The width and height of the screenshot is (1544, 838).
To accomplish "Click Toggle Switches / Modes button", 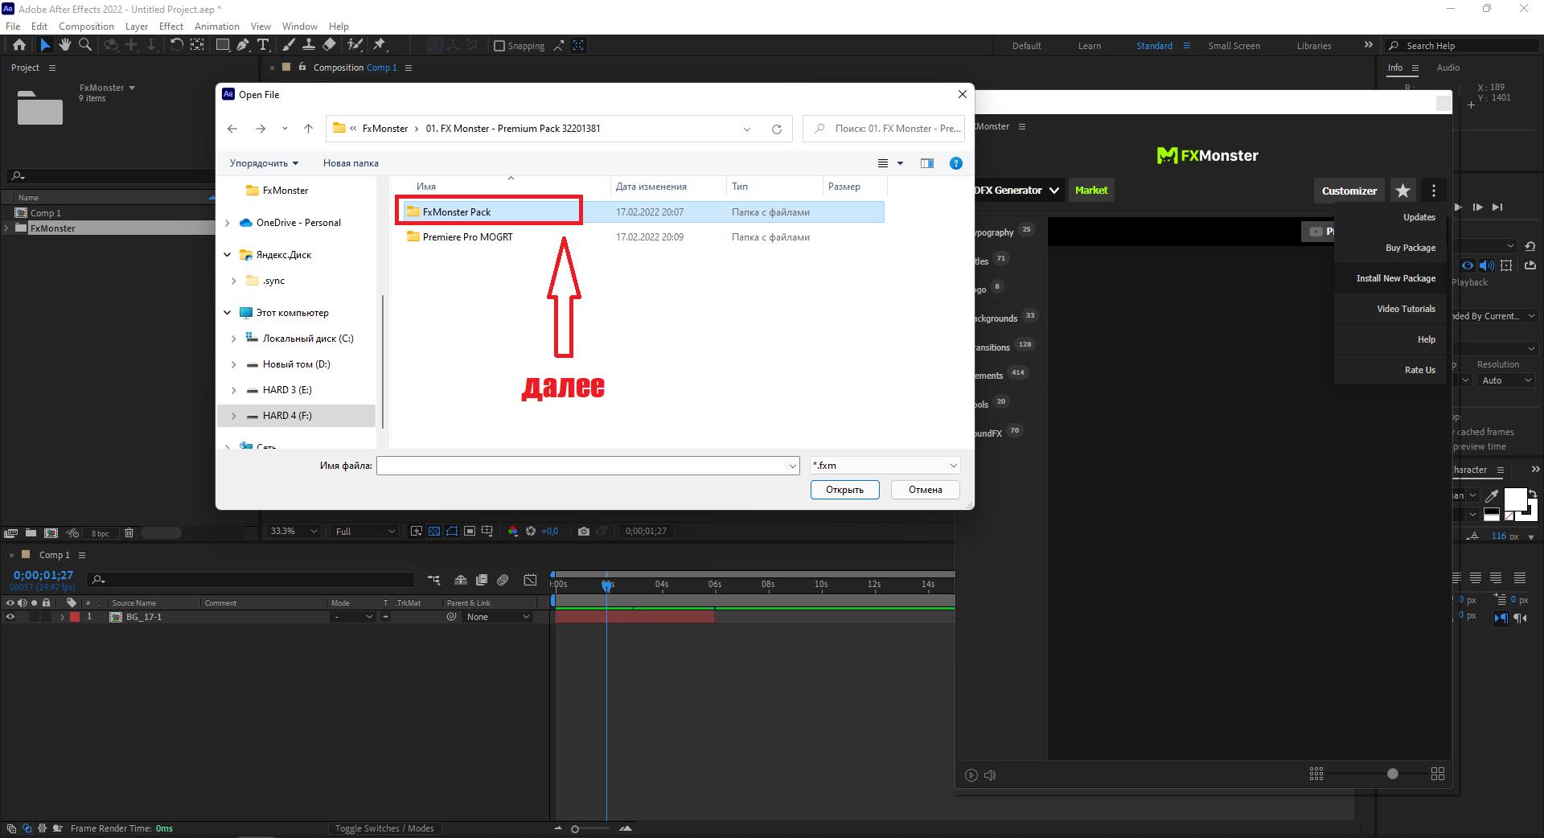I will (384, 828).
